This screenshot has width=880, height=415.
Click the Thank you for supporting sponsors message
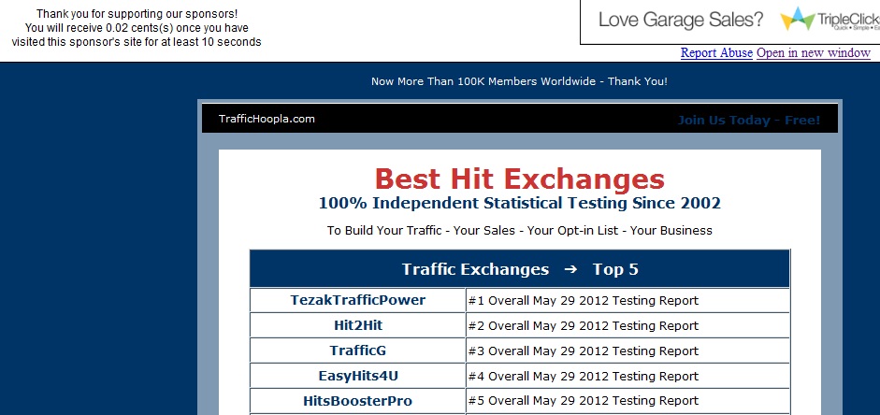pos(137,13)
